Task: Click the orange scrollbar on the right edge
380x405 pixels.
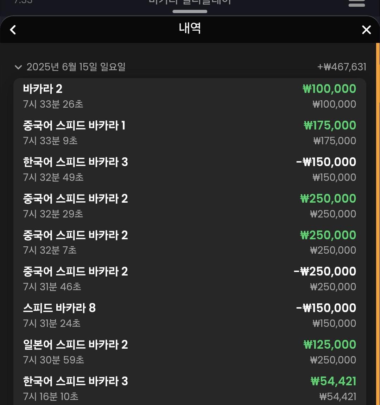Action: 378,72
